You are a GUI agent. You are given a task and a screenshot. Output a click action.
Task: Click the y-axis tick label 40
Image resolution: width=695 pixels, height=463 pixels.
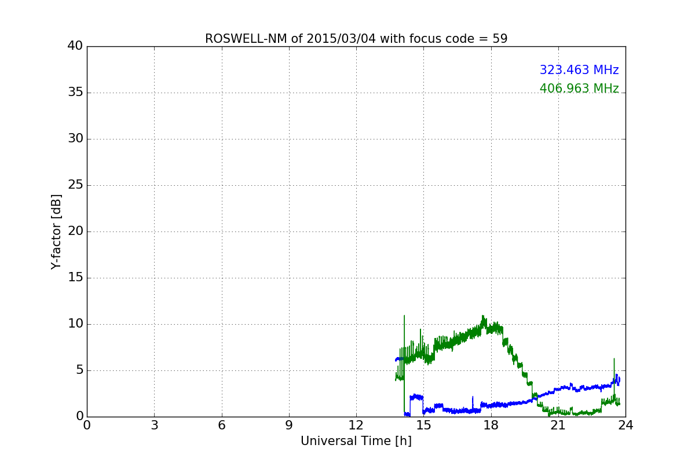coord(75,46)
